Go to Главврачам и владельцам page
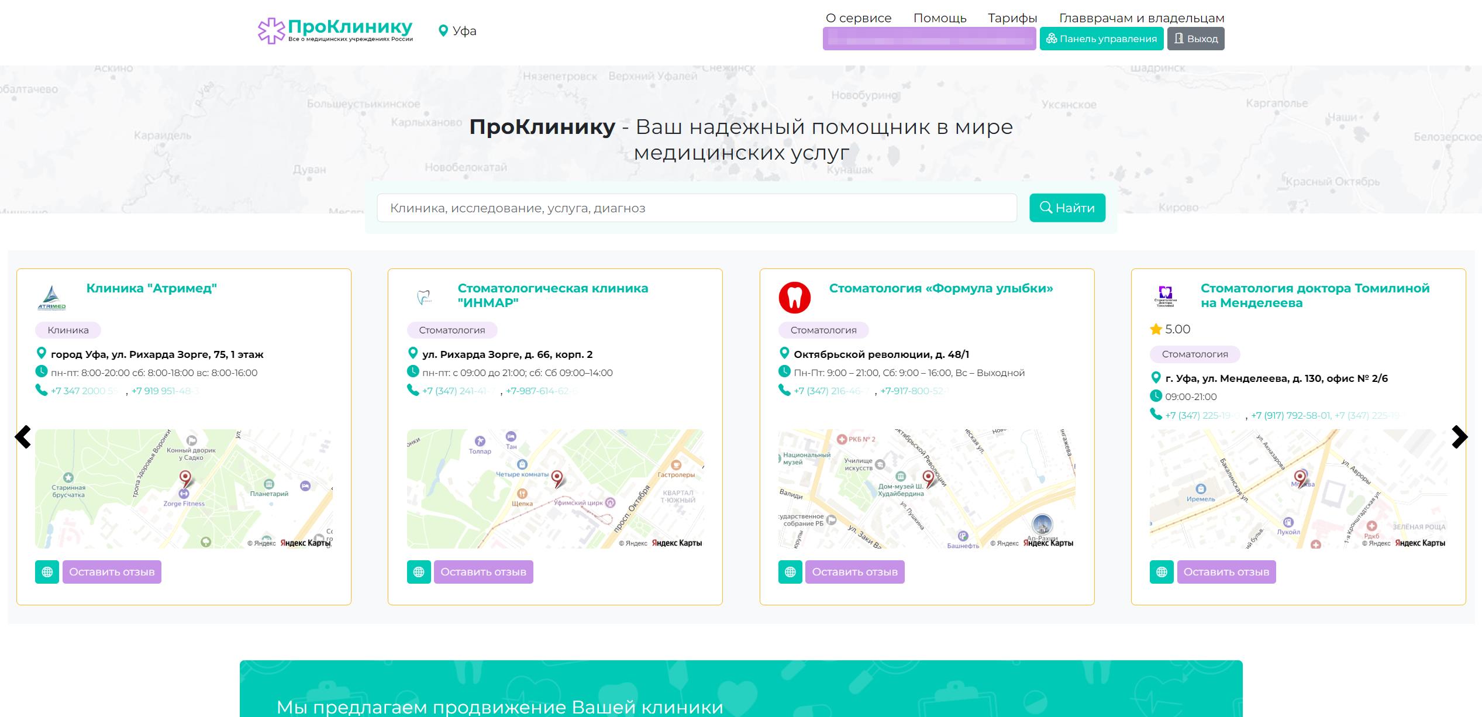This screenshot has height=717, width=1482. pos(1141,18)
